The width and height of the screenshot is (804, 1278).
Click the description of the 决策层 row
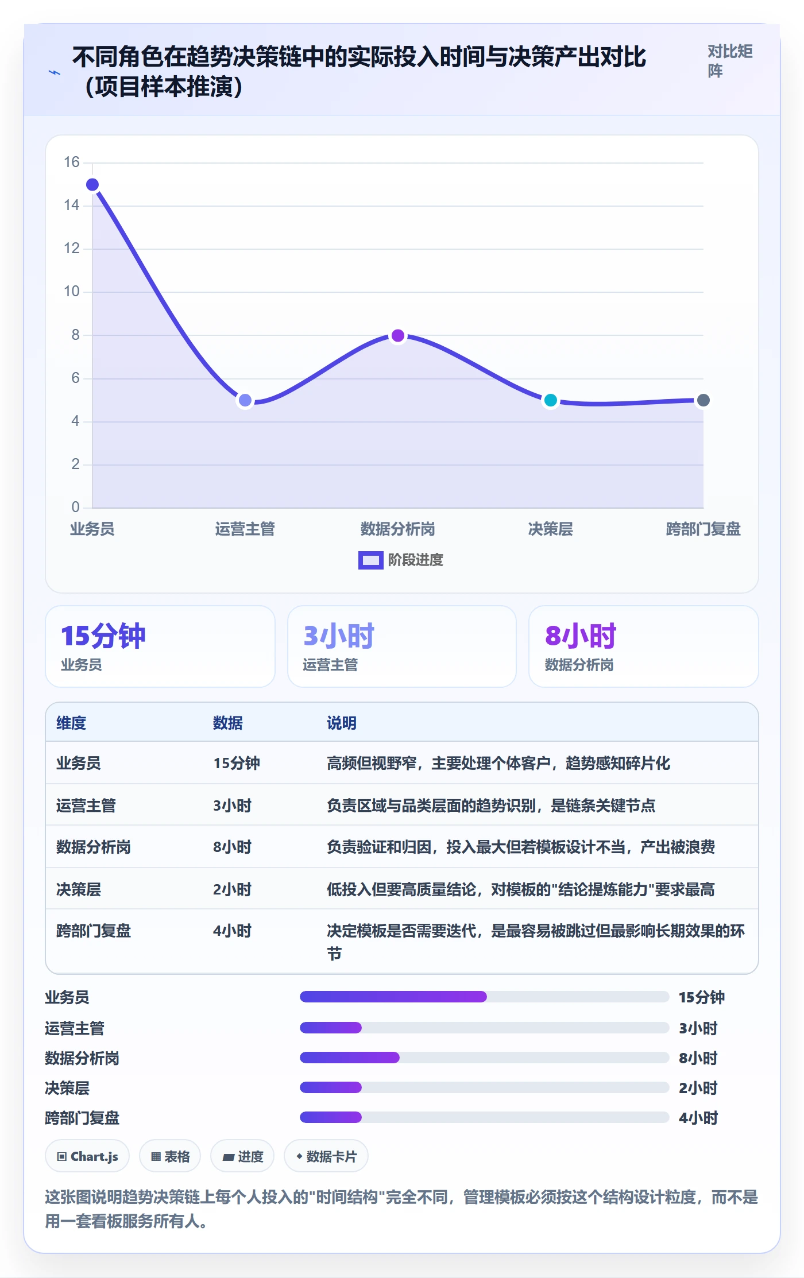tap(521, 889)
